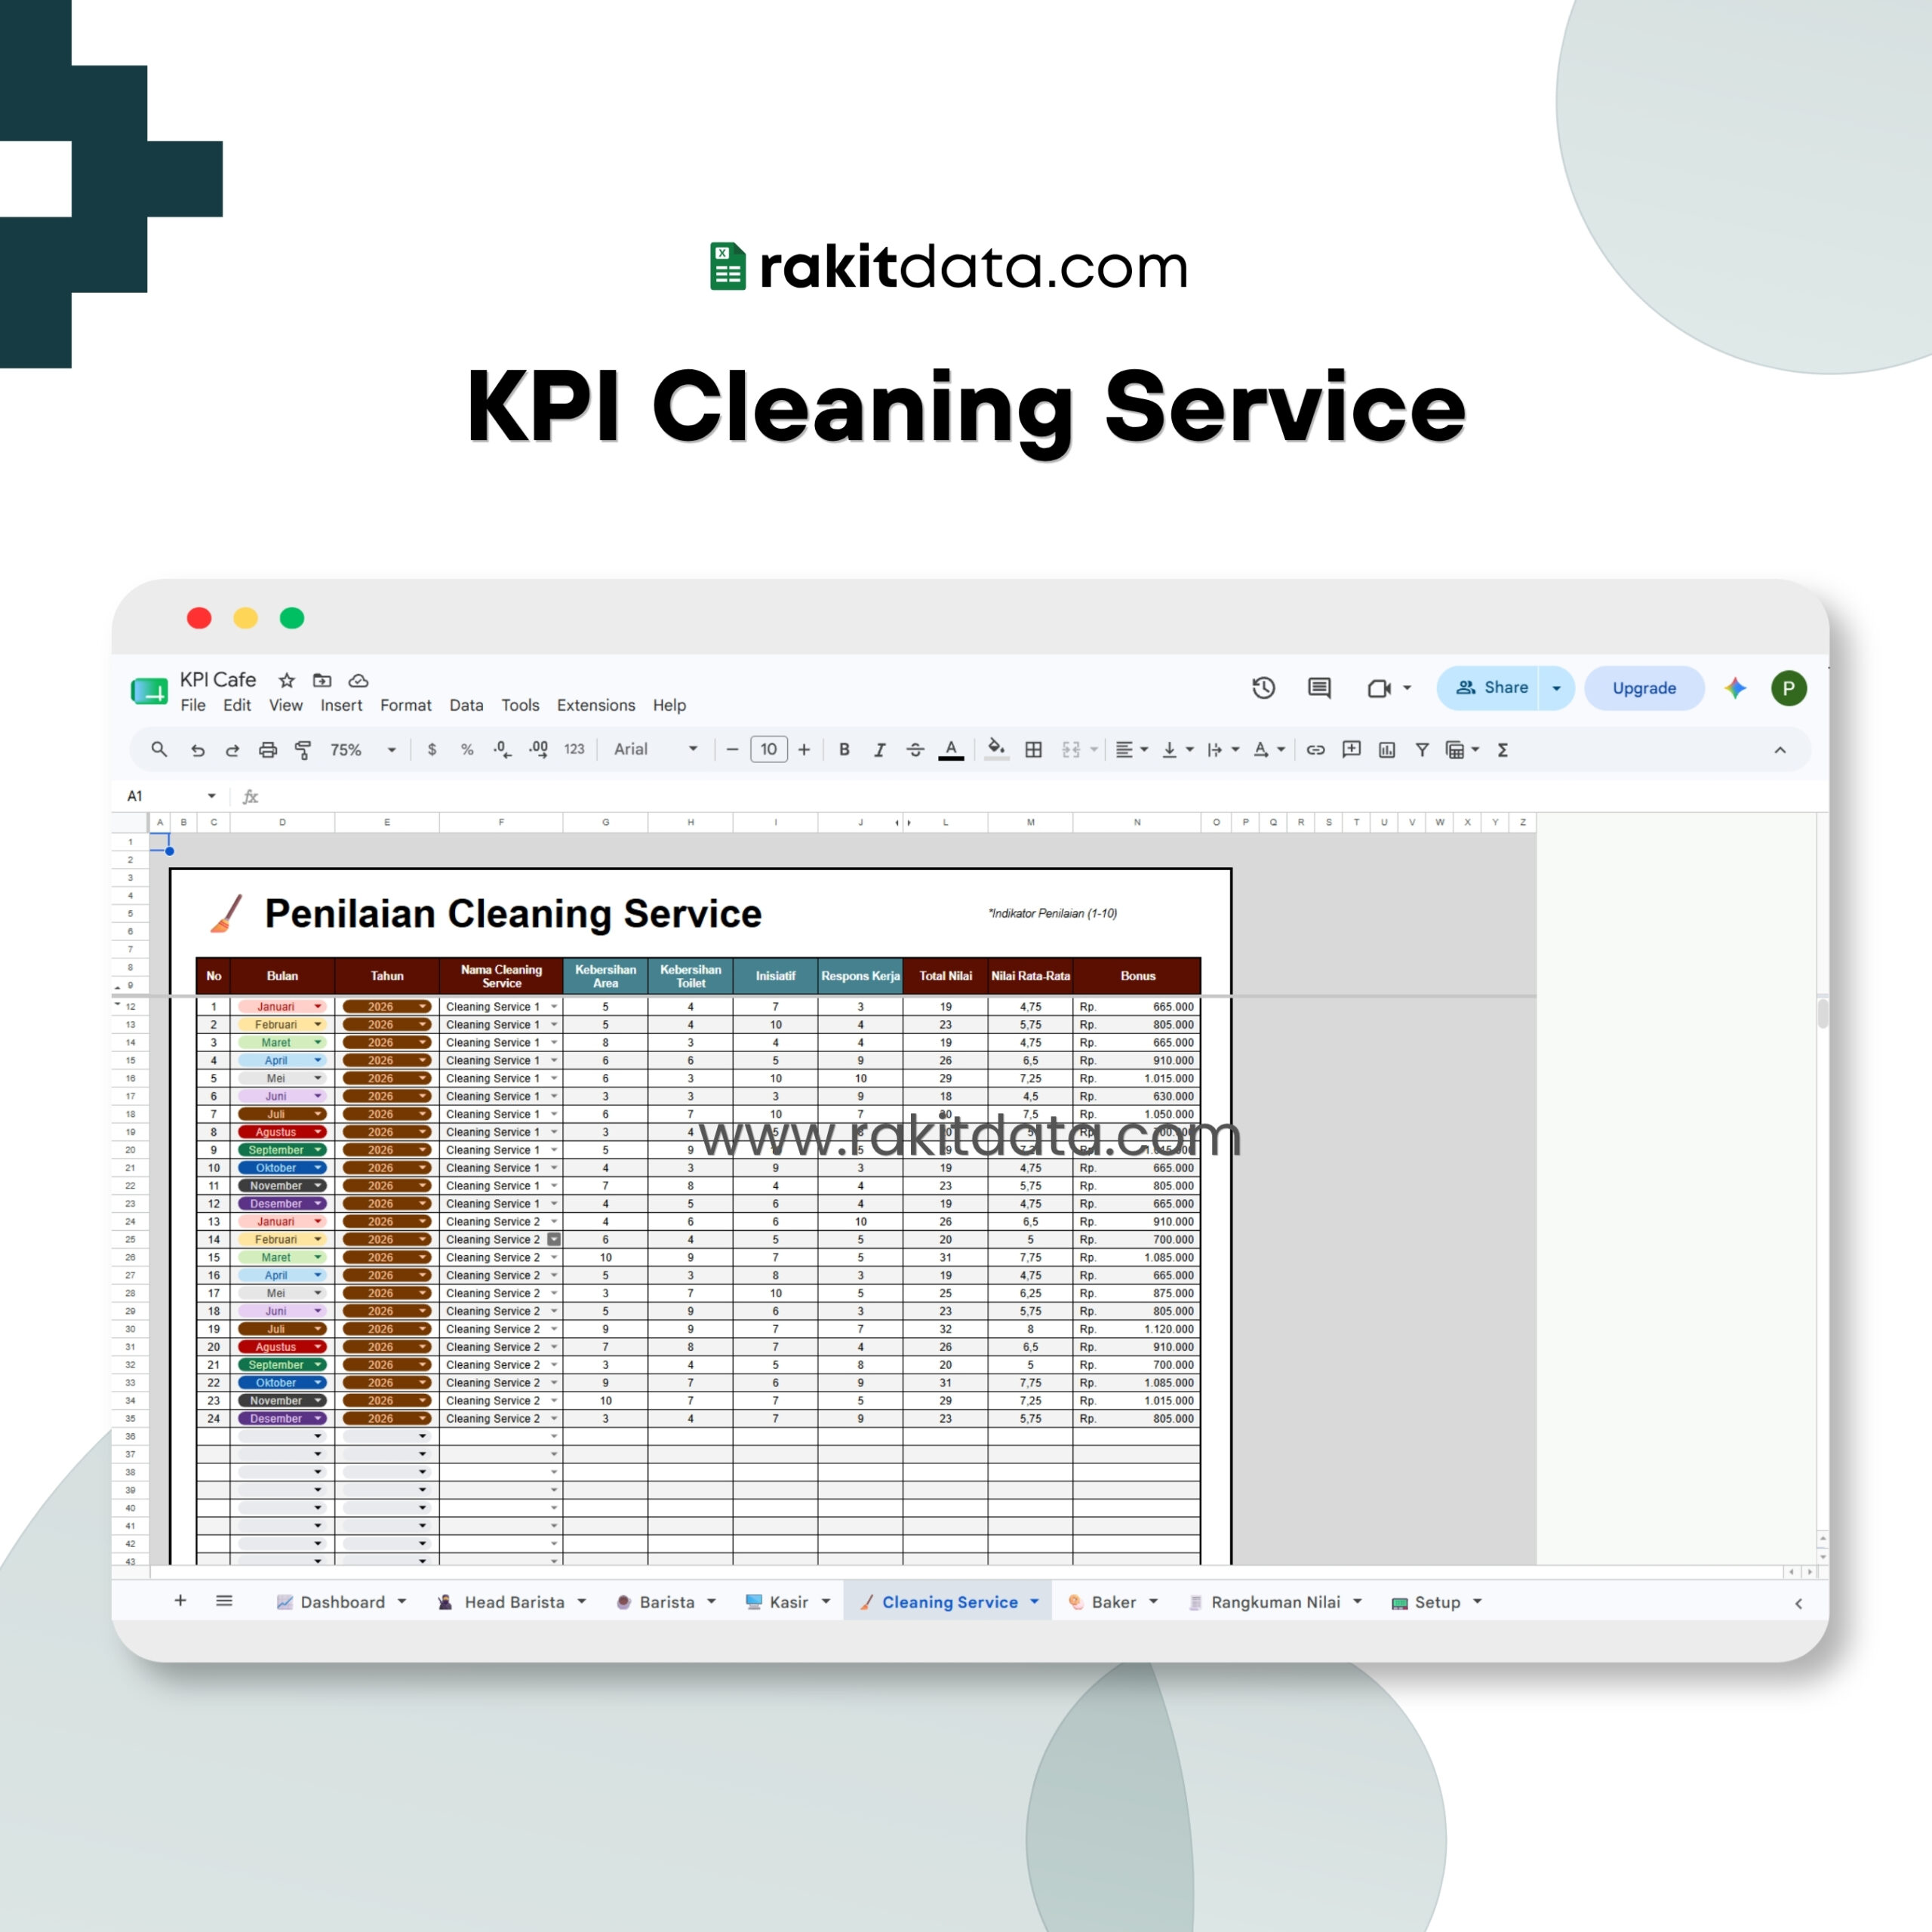Open the All sheets list icon

click(224, 1601)
